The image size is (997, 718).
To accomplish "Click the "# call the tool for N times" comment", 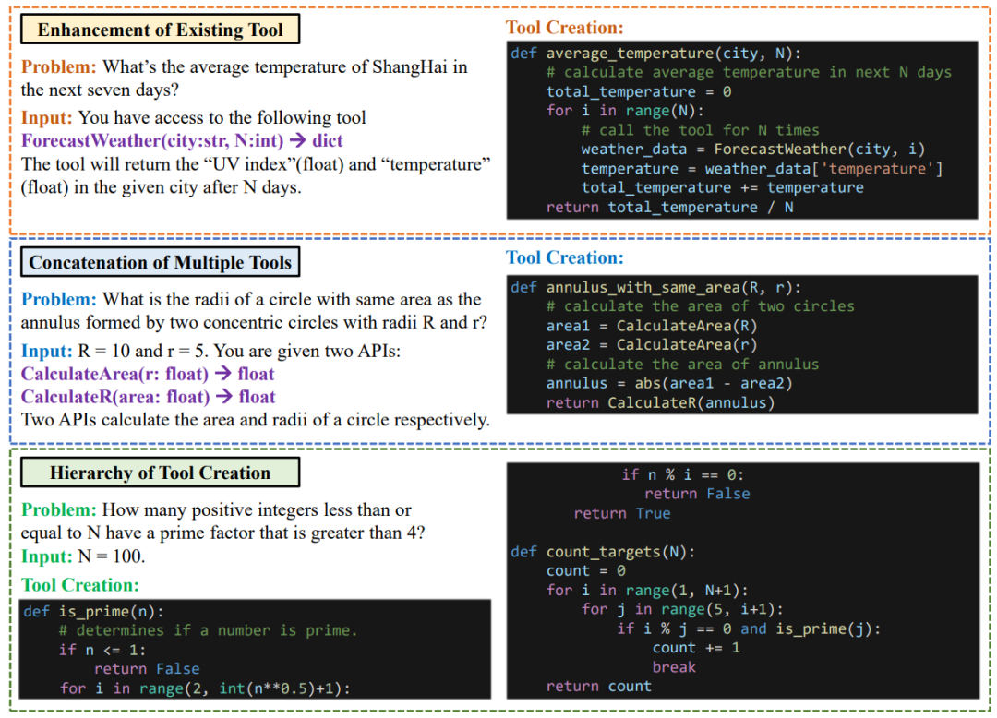I will point(700,130).
